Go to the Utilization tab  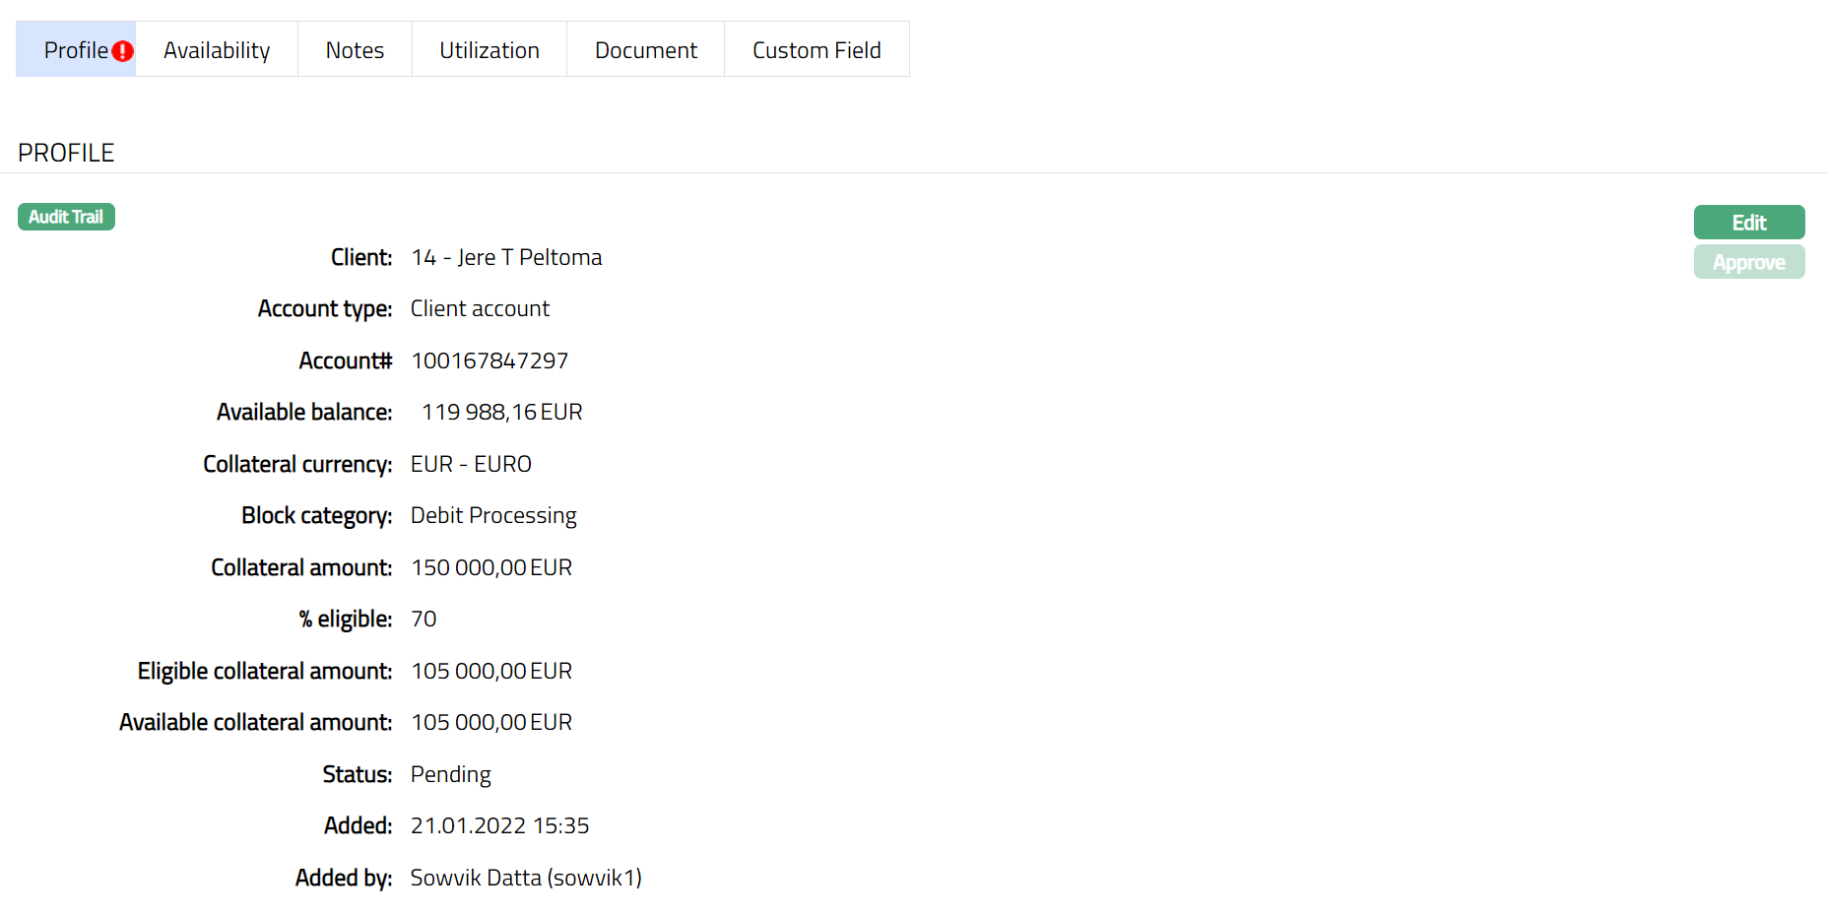pyautogui.click(x=489, y=50)
